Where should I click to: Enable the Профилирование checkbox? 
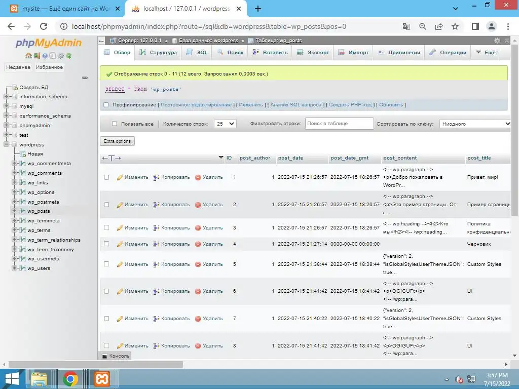[106, 105]
